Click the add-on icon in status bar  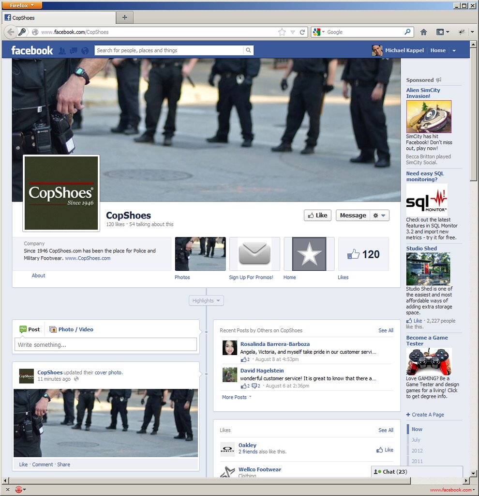tap(19, 490)
